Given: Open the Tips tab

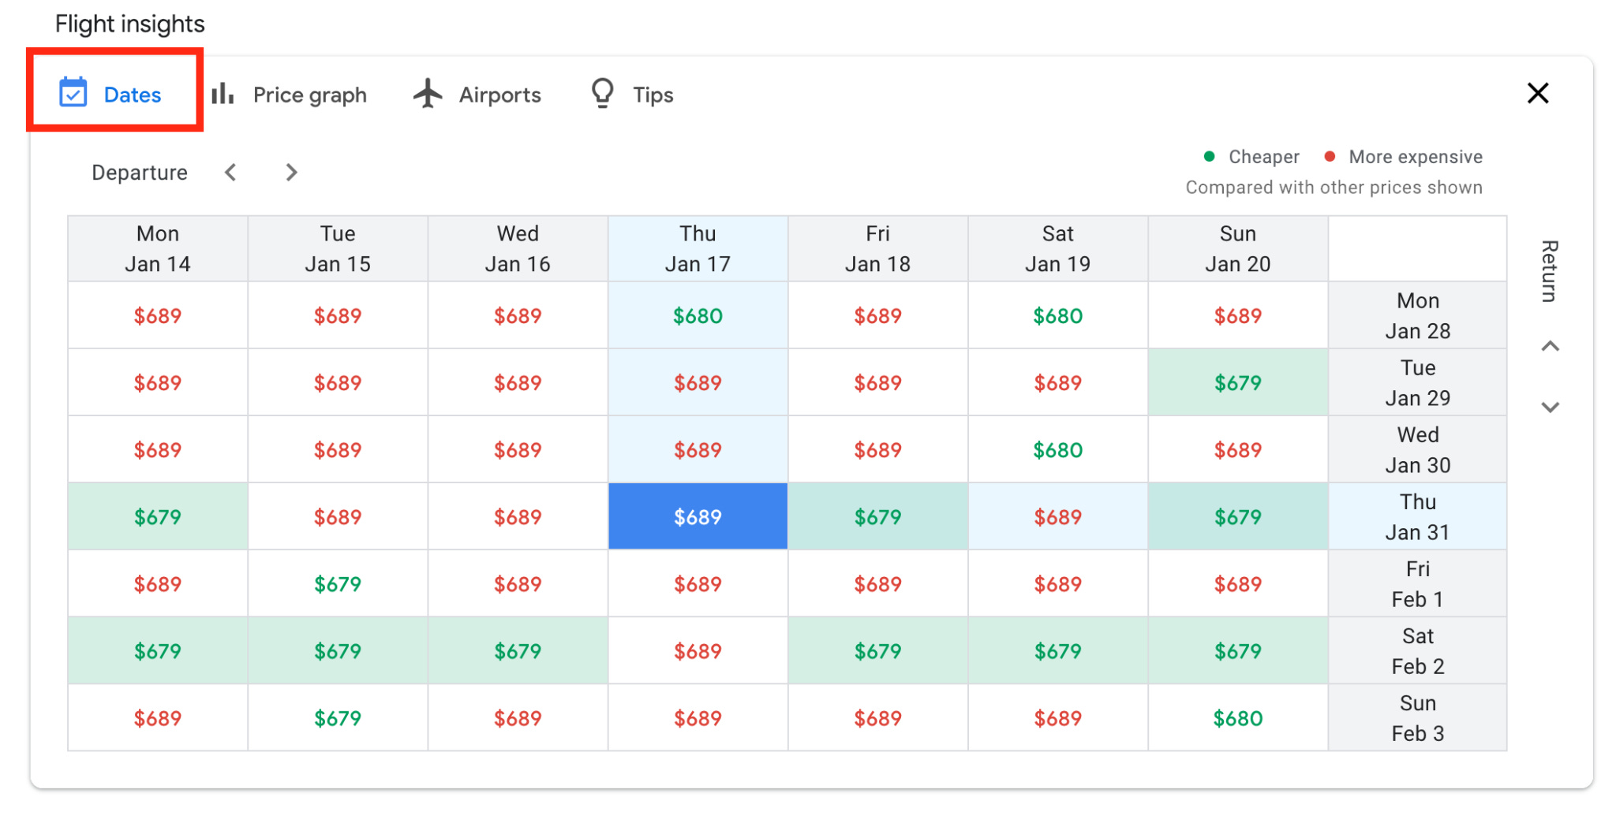Looking at the screenshot, I should 632,95.
